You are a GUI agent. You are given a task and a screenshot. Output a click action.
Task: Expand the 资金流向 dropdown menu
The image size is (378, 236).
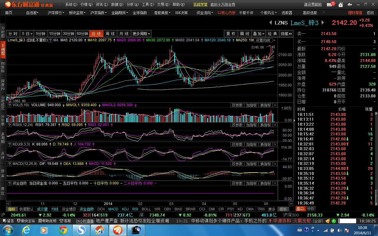[x=205, y=13]
